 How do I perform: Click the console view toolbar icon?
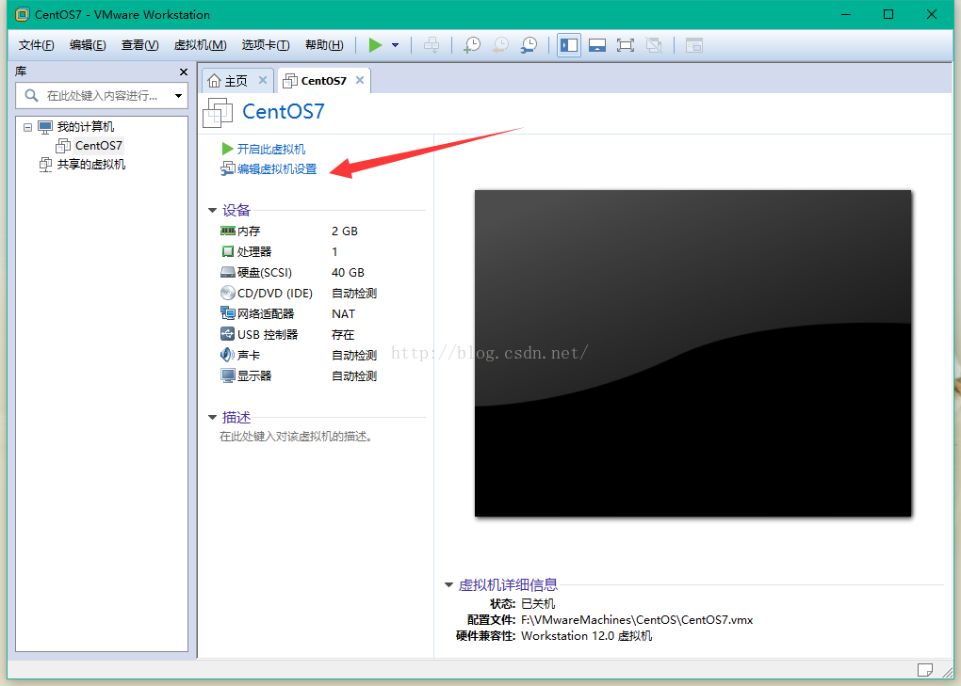[x=693, y=44]
